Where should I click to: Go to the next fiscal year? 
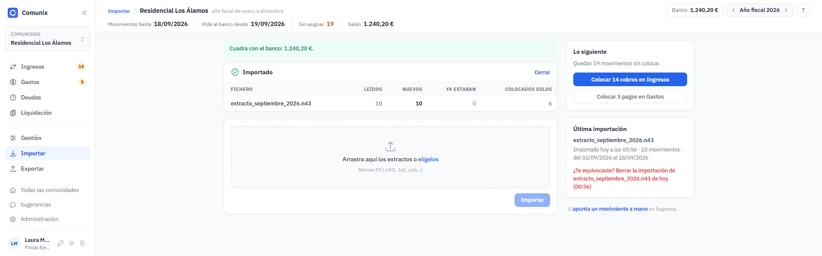(x=786, y=10)
